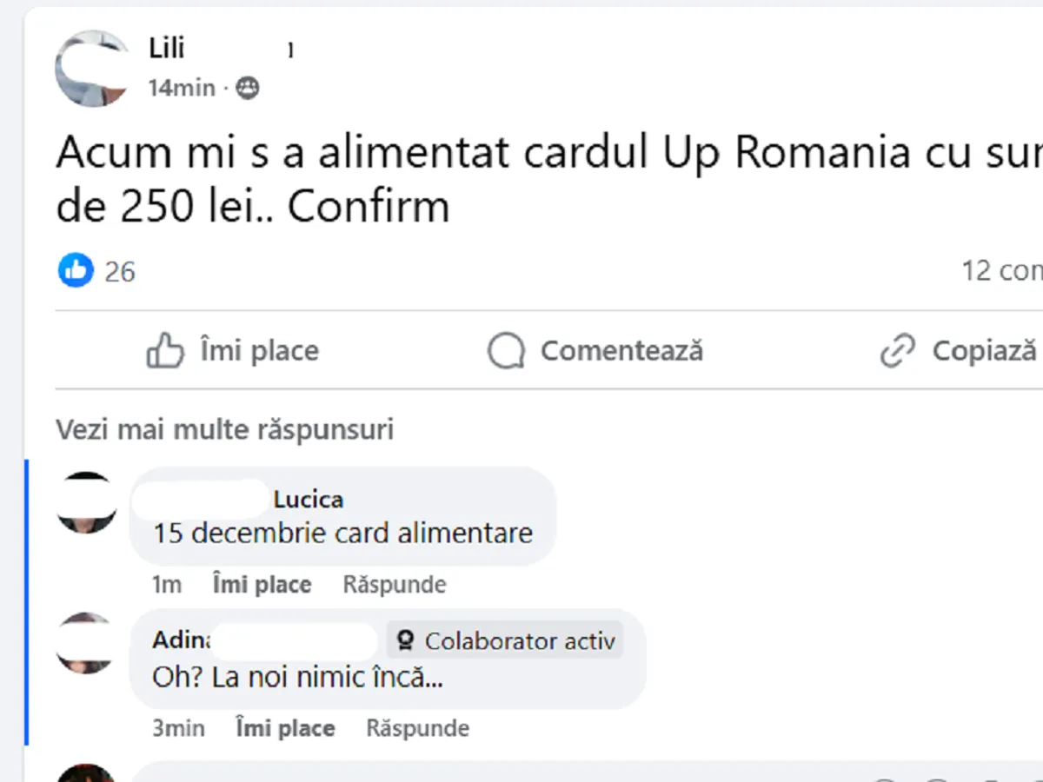Click the 3min timestamp on Adina's comment
This screenshot has width=1043, height=782.
point(178,728)
